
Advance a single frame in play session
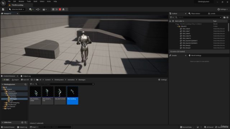pos(57,9)
